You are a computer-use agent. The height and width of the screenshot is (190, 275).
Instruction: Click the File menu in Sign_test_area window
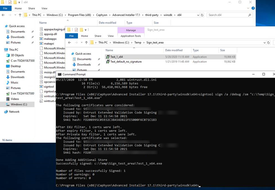[x=71, y=36]
